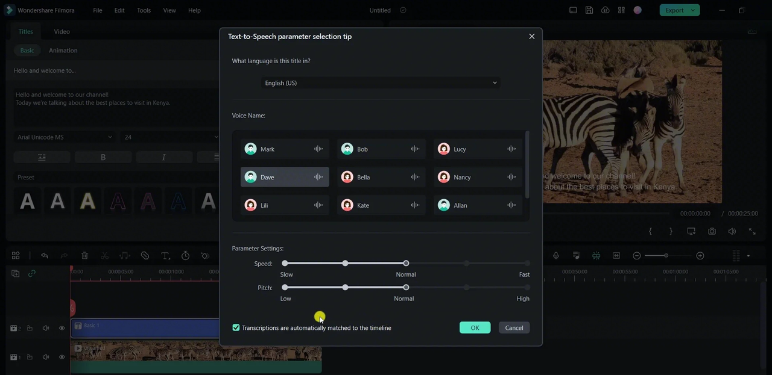Click the cloud upload icon in title bar
772x375 pixels.
[605, 10]
